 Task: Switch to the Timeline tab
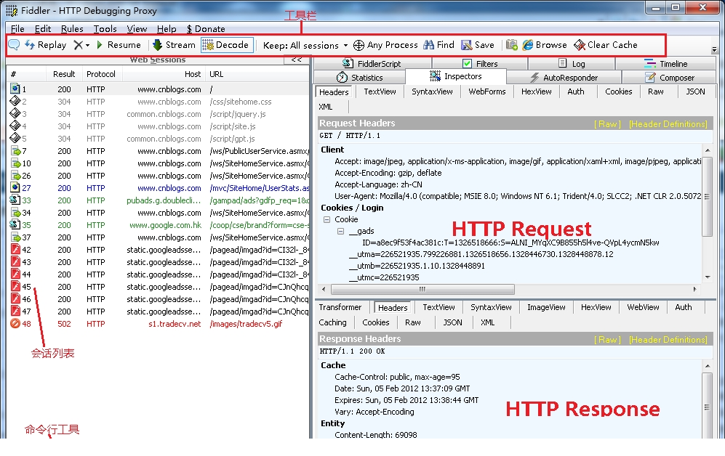[666, 64]
